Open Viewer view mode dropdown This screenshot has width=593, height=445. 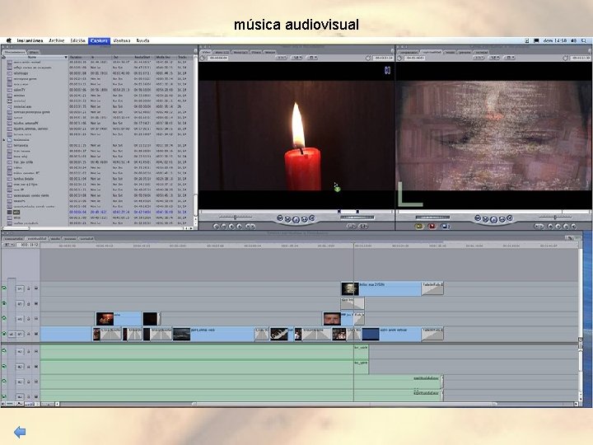pyautogui.click(x=296, y=58)
